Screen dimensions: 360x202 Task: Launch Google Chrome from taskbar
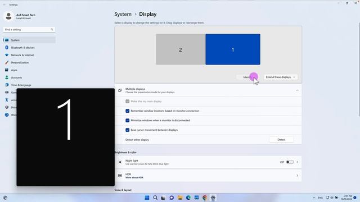[205, 198]
